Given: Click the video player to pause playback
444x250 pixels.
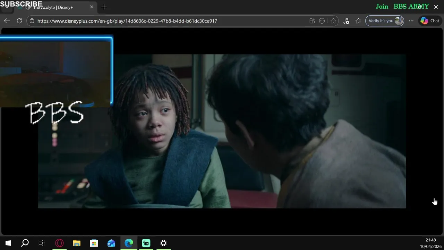Looking at the screenshot, I should tap(222, 131).
